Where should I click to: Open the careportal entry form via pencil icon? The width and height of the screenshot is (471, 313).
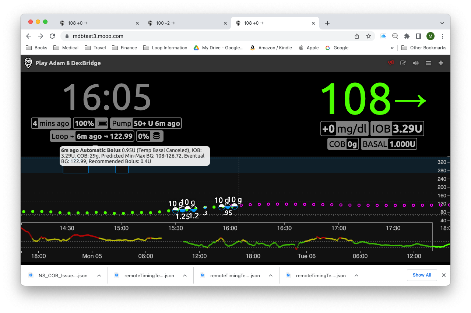click(403, 63)
